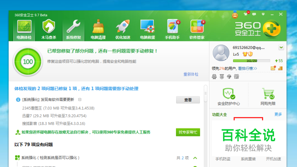Click the fourth gray badge icon

(236, 77)
